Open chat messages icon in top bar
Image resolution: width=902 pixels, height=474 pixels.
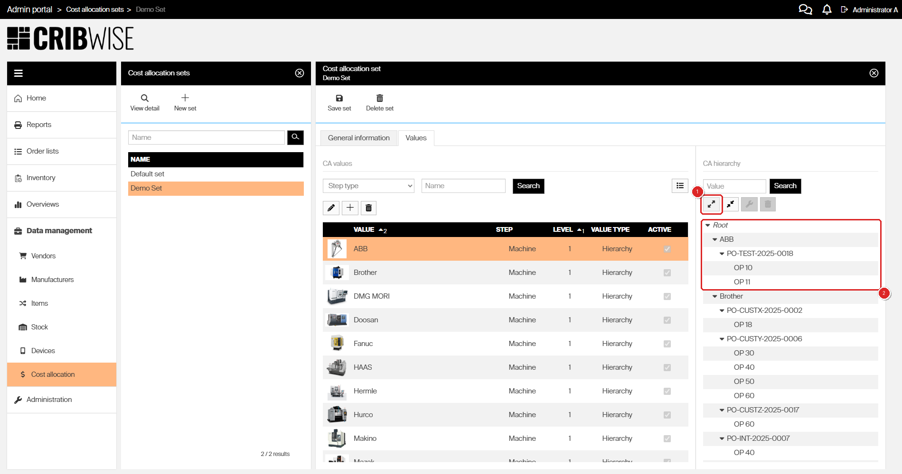pos(805,9)
